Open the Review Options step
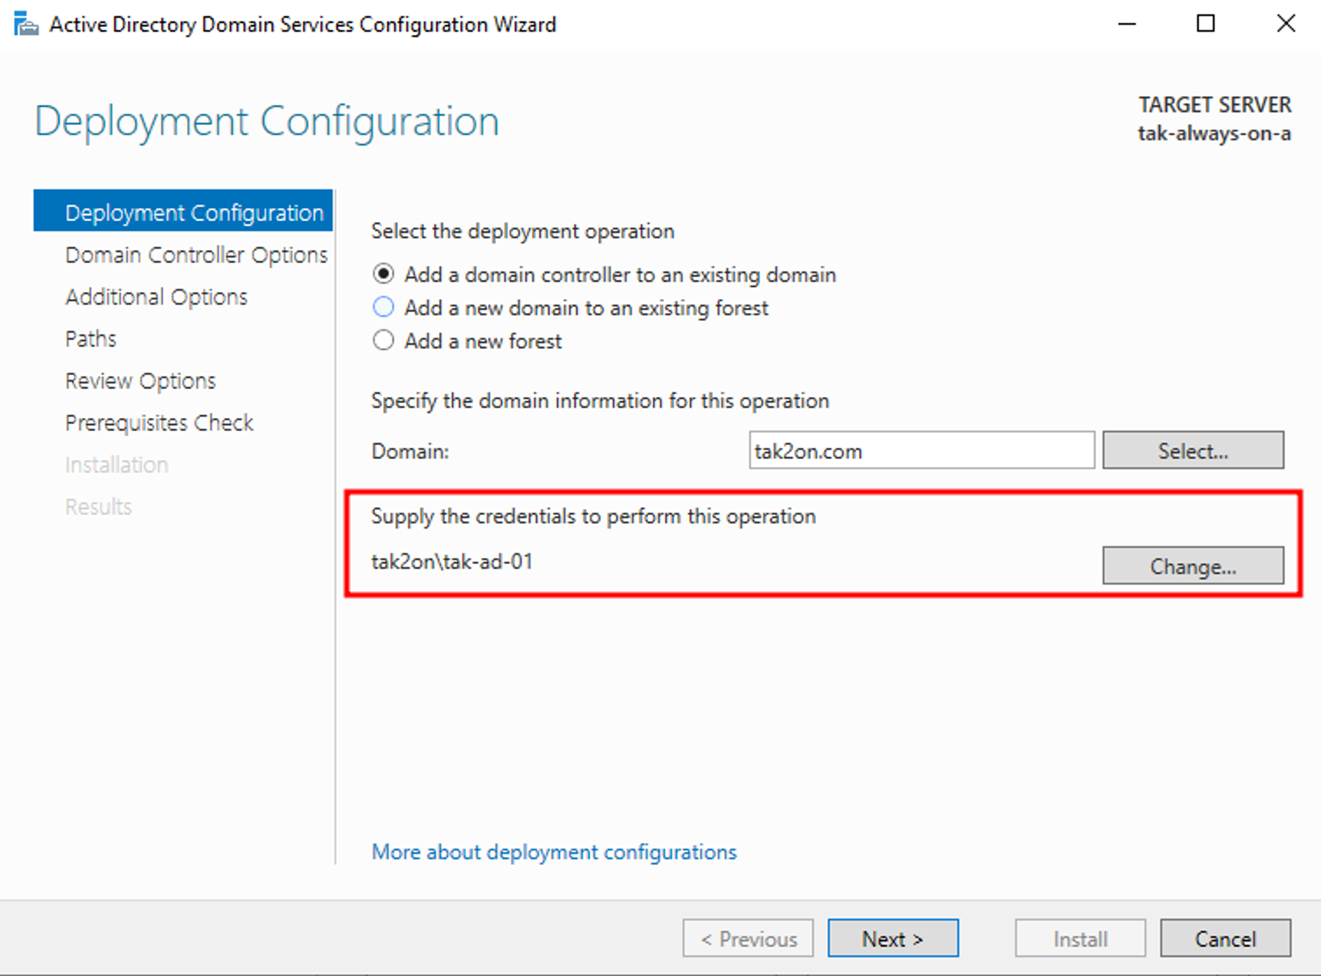The height and width of the screenshot is (976, 1321). (x=141, y=381)
